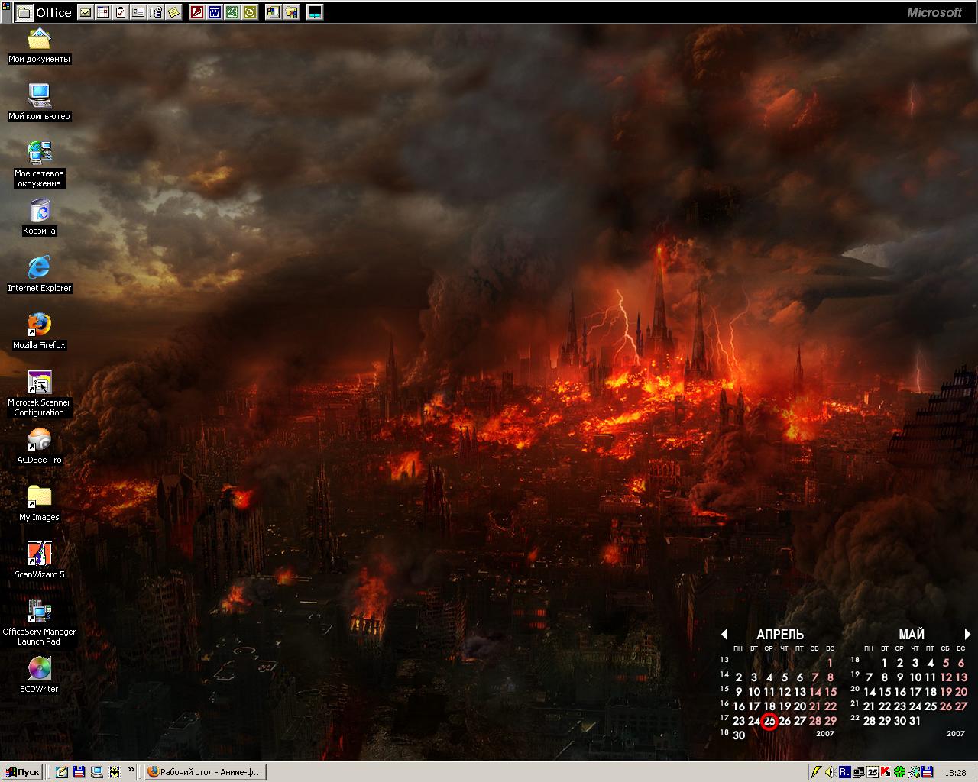Click The Bat! quick launch icon
Viewport: 978px width, 782px height.
tap(115, 772)
